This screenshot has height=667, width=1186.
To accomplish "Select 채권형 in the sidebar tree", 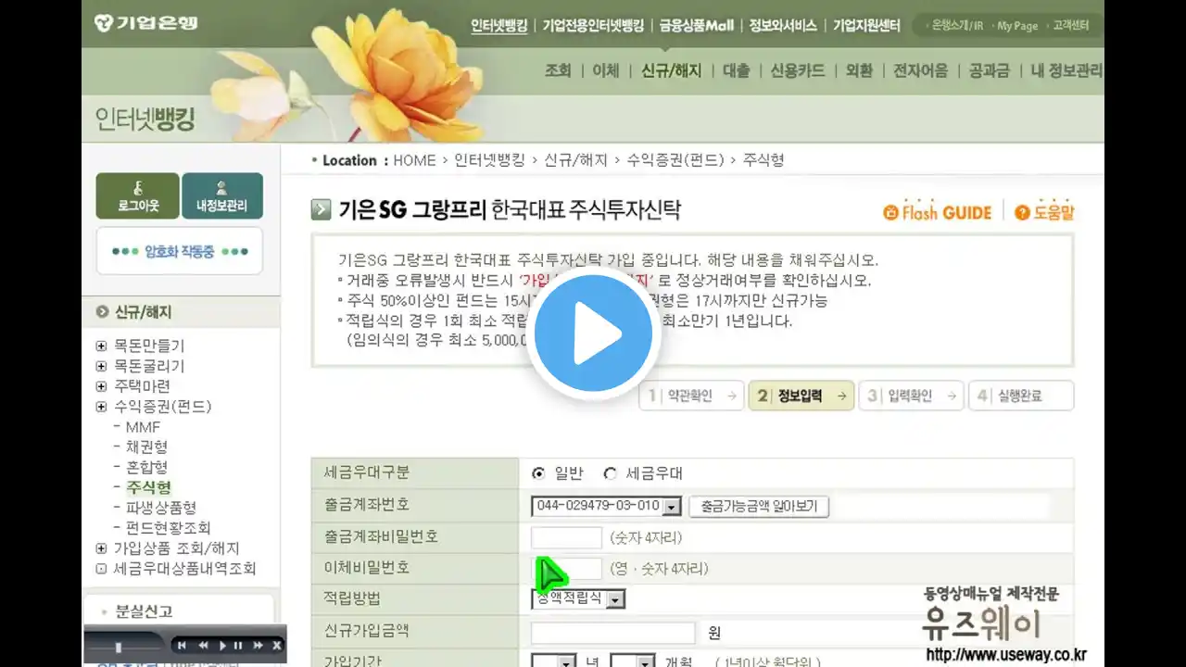I will tap(146, 447).
